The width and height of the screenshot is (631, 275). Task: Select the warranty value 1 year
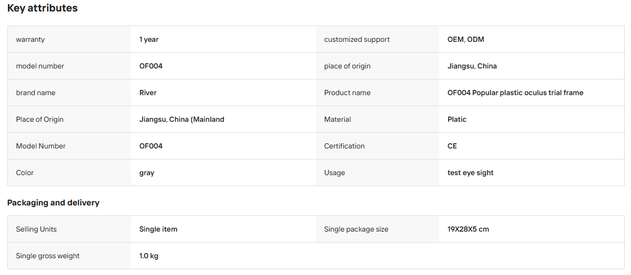tap(149, 39)
